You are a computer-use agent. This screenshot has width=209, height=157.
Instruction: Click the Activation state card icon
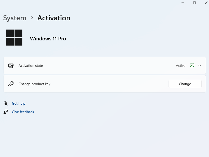(x=11, y=65)
